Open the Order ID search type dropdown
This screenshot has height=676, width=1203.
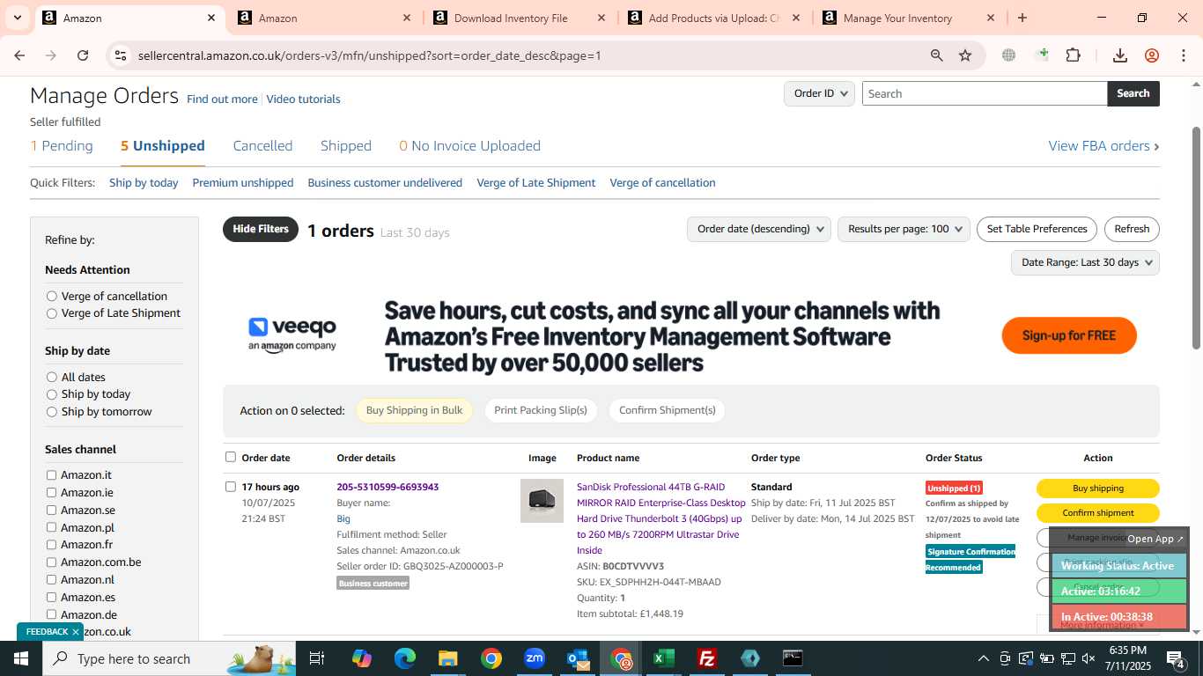tap(819, 93)
